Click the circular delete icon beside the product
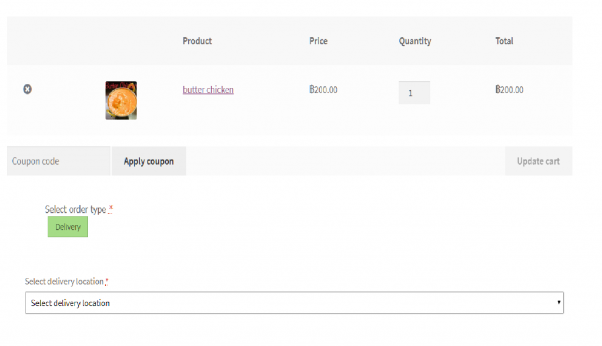602x346 pixels. (27, 89)
